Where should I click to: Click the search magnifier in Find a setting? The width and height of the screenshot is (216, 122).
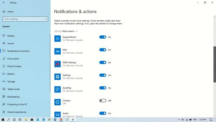tap(46, 19)
